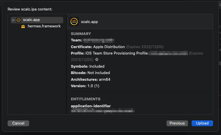Click the ENTITLEMENTS section heading
221x135 pixels.
point(85,99)
